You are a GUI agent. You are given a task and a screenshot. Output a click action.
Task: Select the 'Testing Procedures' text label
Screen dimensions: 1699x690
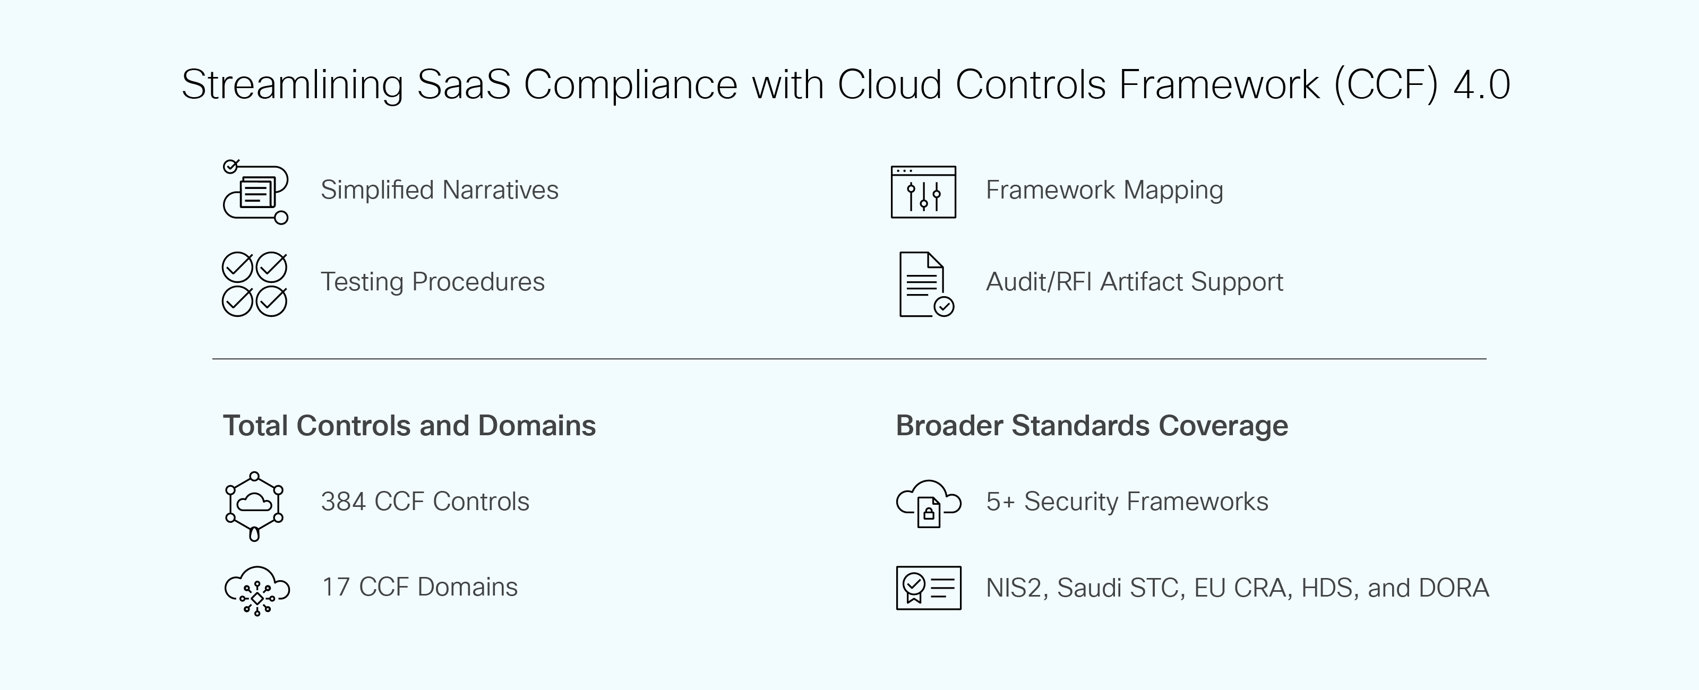433,282
